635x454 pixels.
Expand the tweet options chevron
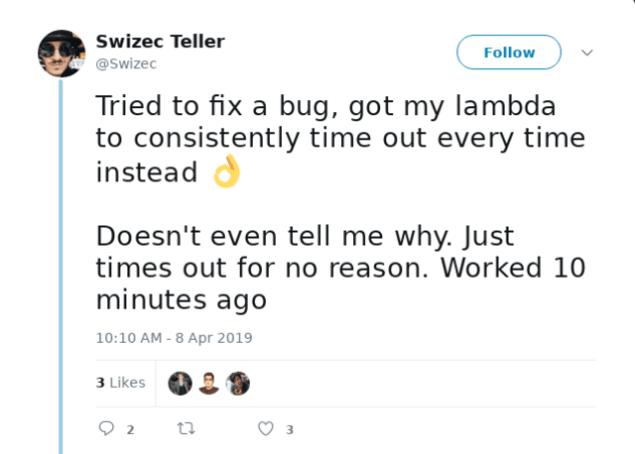click(587, 53)
